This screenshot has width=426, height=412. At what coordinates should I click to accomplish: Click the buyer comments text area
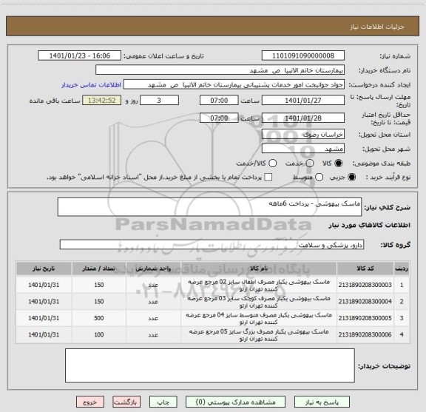pyautogui.click(x=210, y=366)
